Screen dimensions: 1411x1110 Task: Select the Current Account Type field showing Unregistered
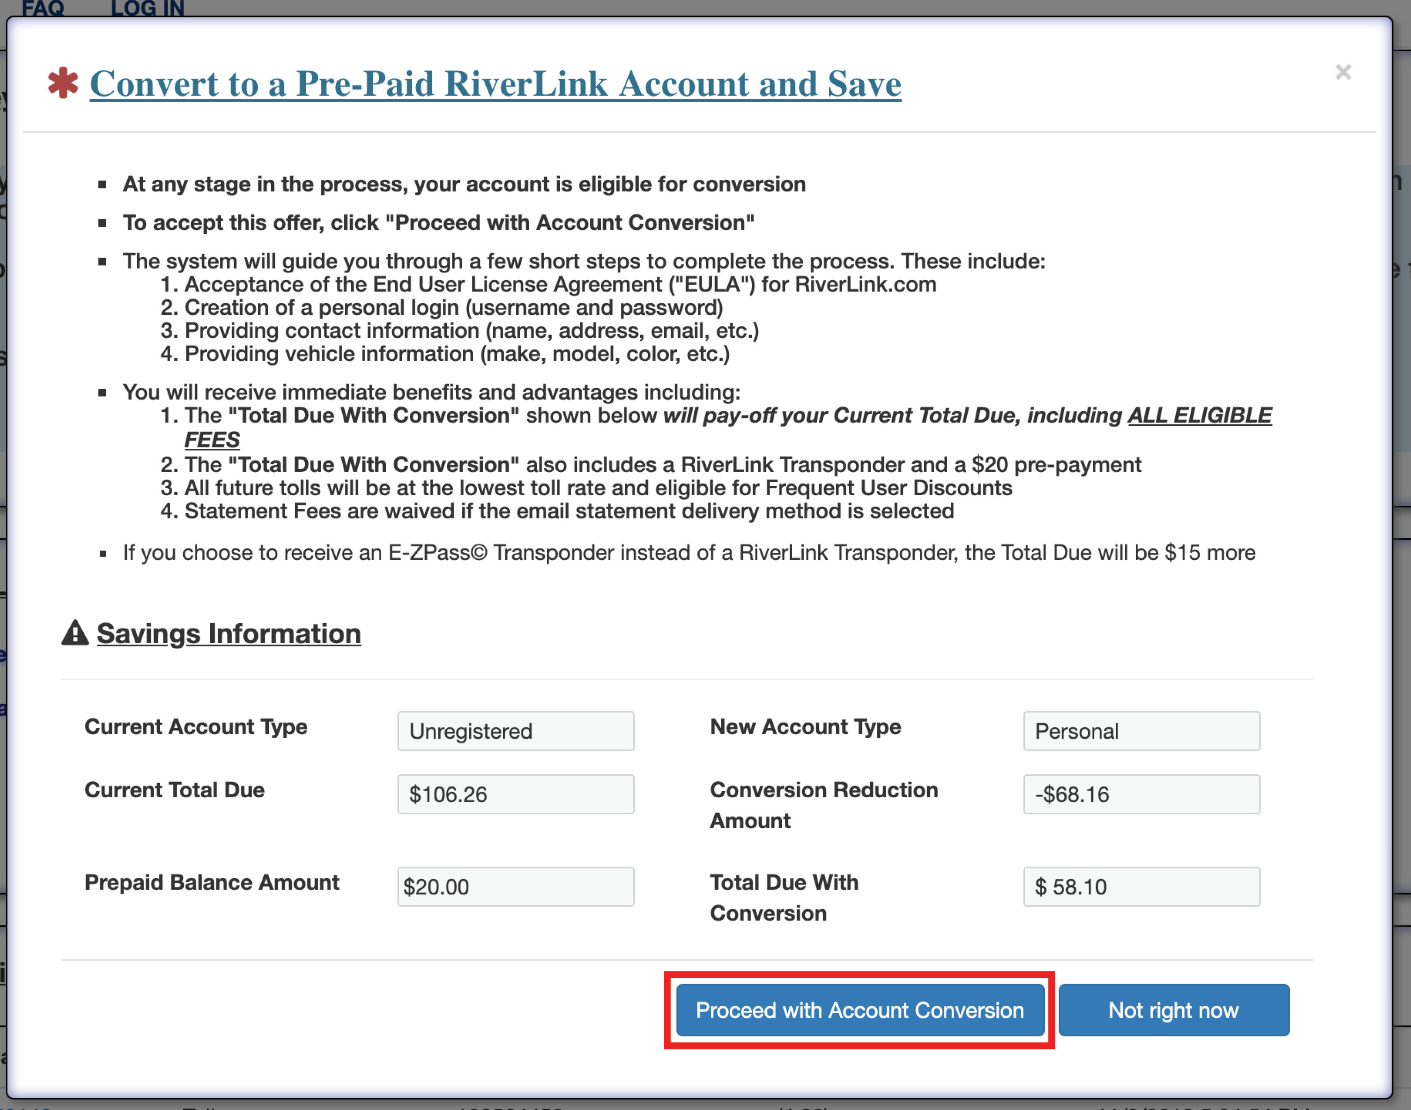(x=516, y=731)
